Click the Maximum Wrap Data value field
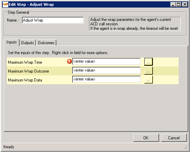The image size is (190, 152). click(x=107, y=79)
